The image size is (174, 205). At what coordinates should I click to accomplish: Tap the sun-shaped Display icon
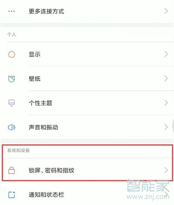tap(11, 55)
